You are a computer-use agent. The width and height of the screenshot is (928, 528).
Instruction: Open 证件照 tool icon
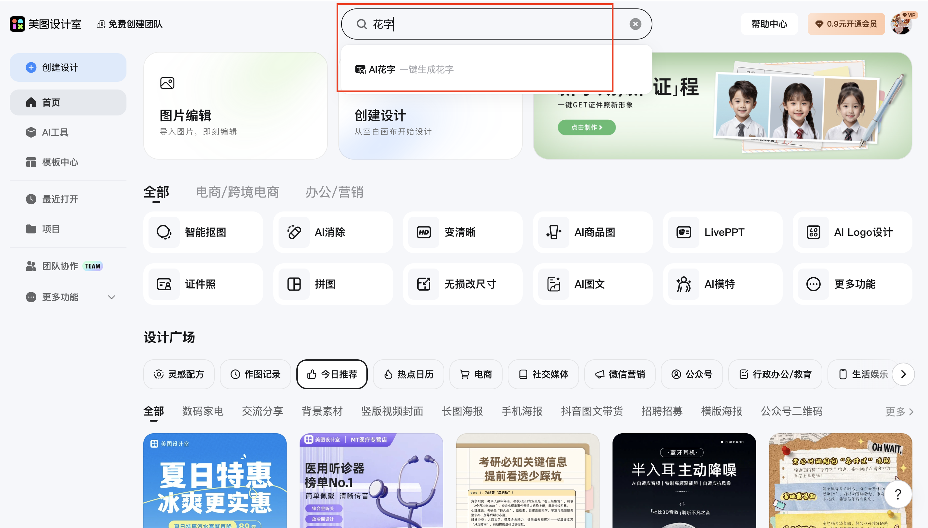164,284
